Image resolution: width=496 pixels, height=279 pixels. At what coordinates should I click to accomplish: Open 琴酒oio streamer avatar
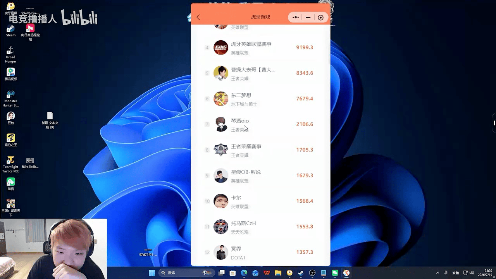(x=221, y=124)
